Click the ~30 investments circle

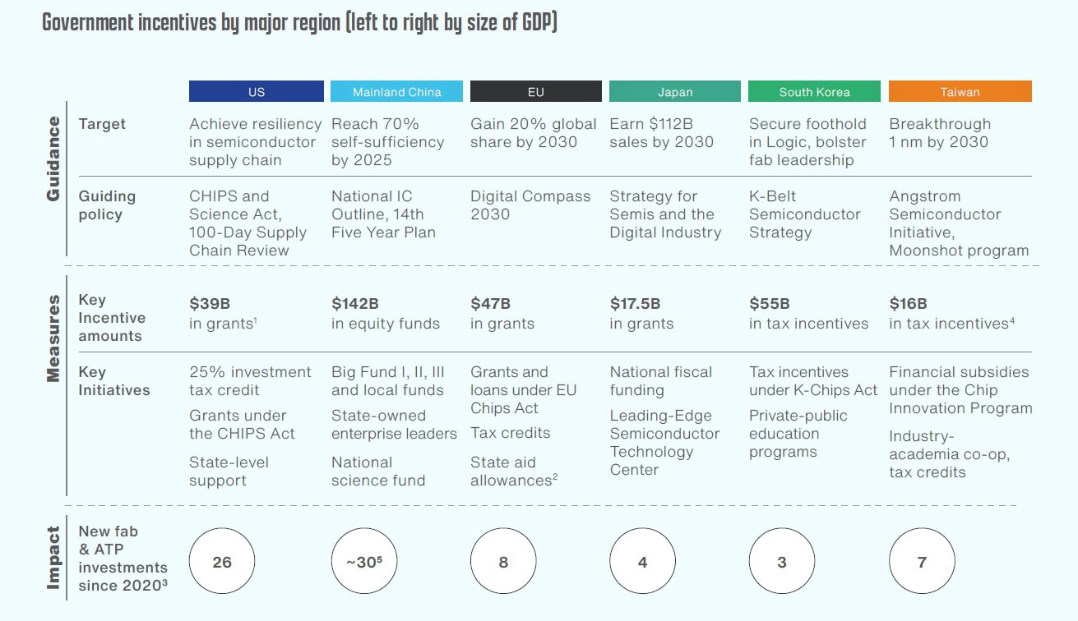pyautogui.click(x=364, y=563)
